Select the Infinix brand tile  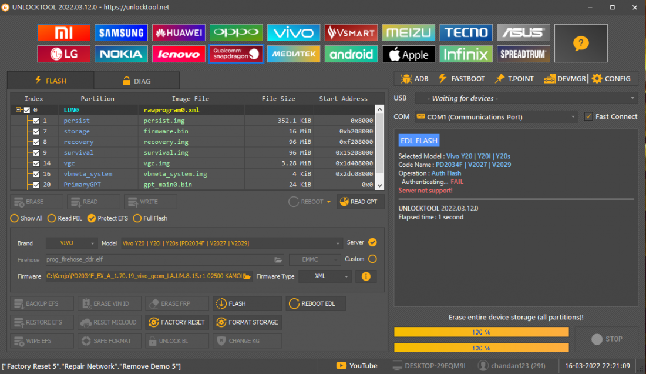(466, 54)
